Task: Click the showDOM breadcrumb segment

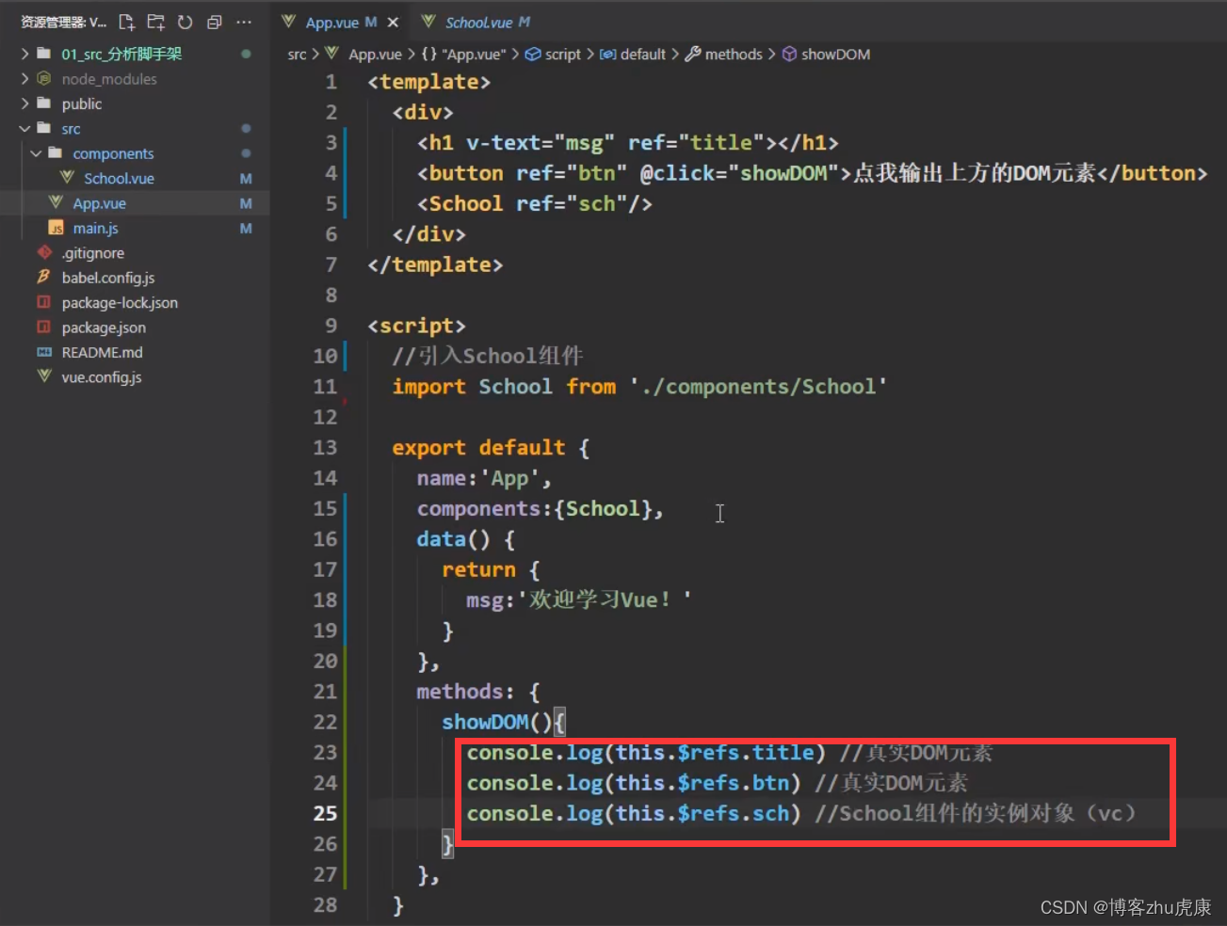Action: pos(826,55)
